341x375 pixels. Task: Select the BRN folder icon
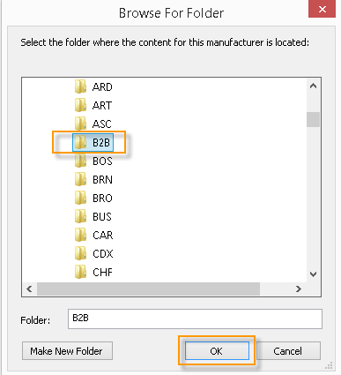tap(80, 179)
